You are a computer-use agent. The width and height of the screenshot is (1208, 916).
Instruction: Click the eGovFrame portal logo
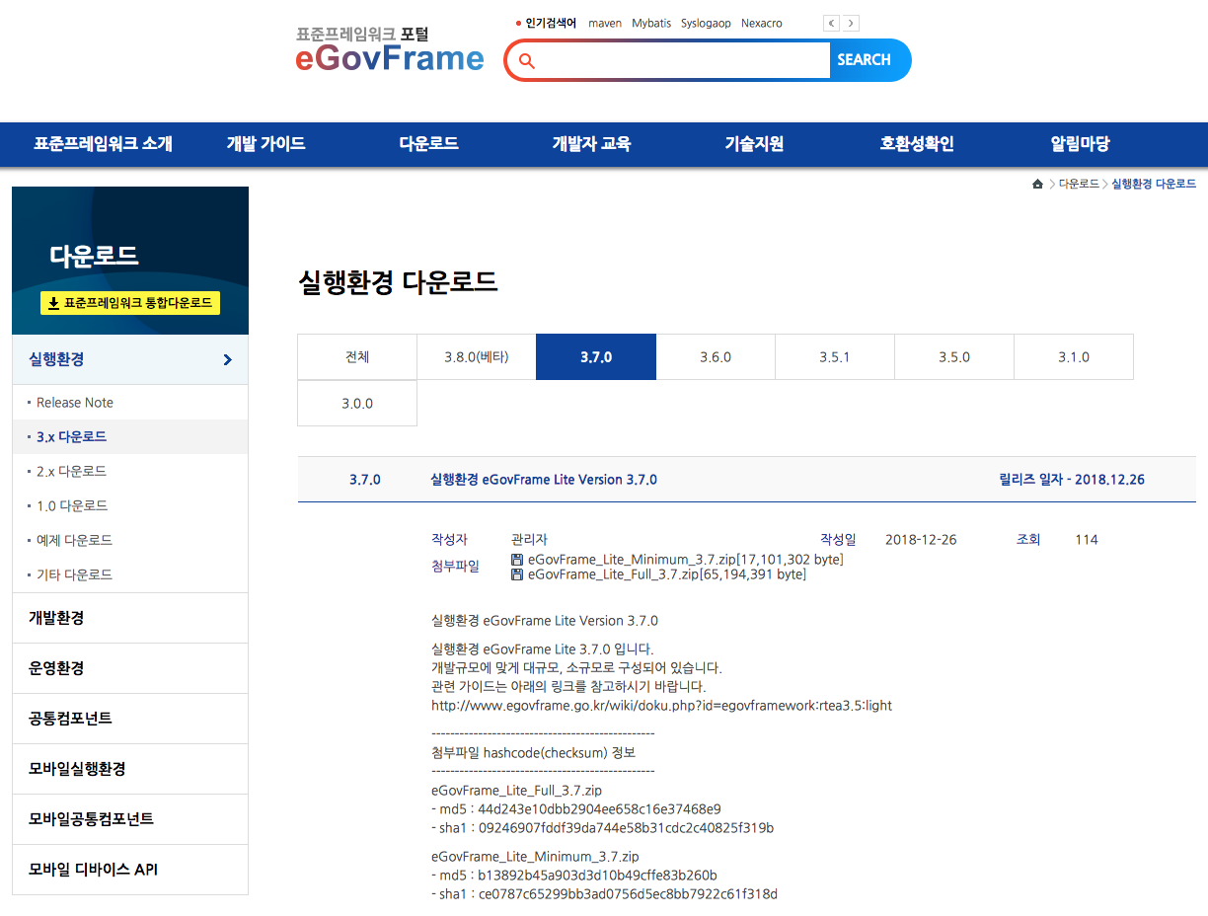tap(390, 50)
